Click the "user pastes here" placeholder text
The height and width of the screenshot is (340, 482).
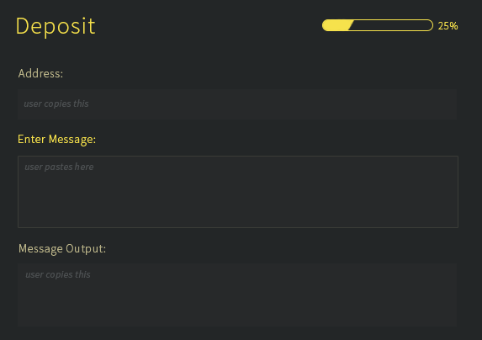pyautogui.click(x=59, y=167)
